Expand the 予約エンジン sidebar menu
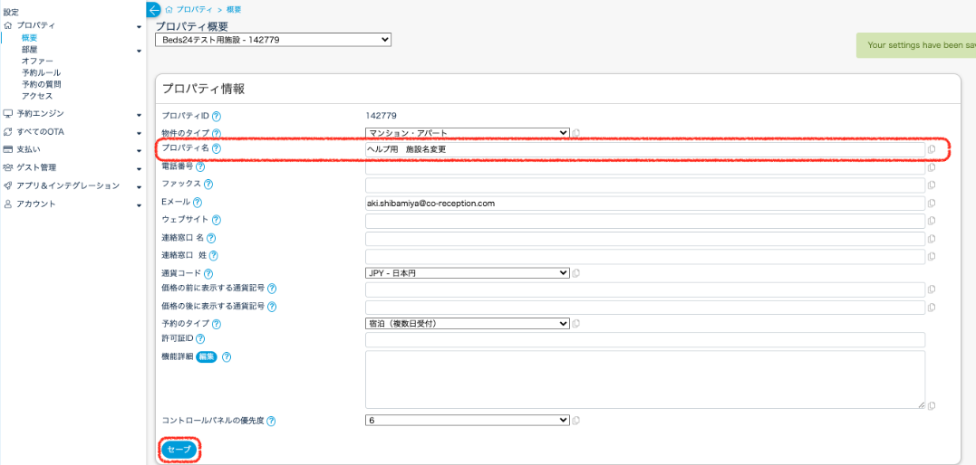 [x=72, y=114]
